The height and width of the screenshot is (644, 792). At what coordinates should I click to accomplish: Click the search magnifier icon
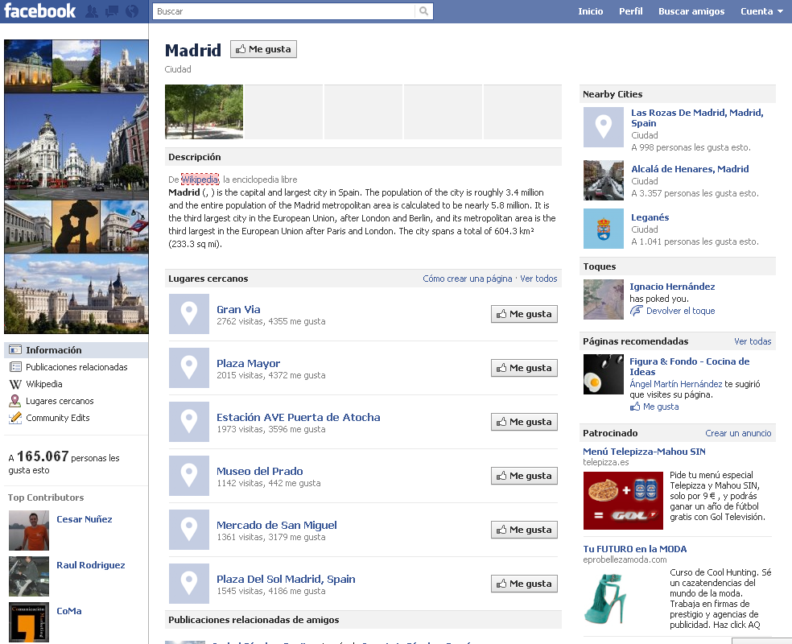click(423, 11)
